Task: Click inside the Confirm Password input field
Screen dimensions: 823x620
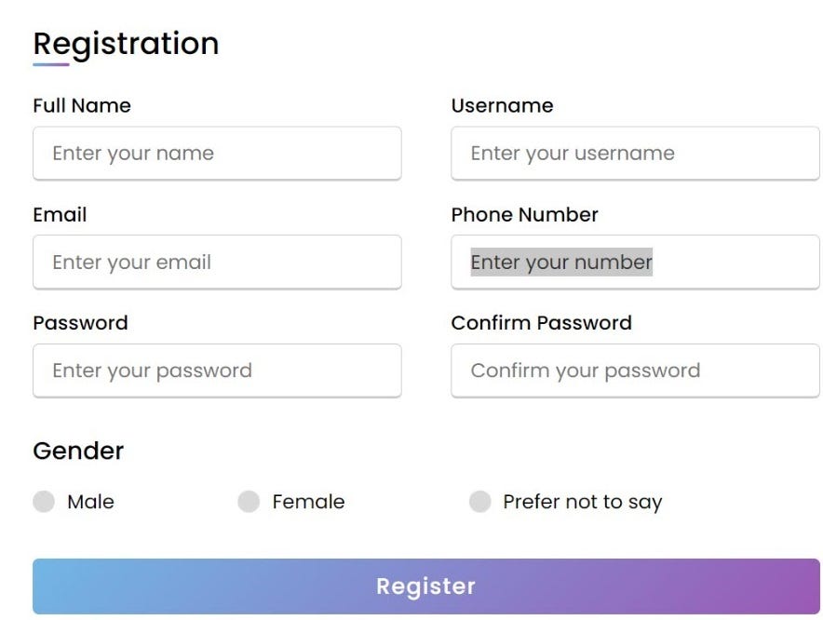Action: (634, 371)
